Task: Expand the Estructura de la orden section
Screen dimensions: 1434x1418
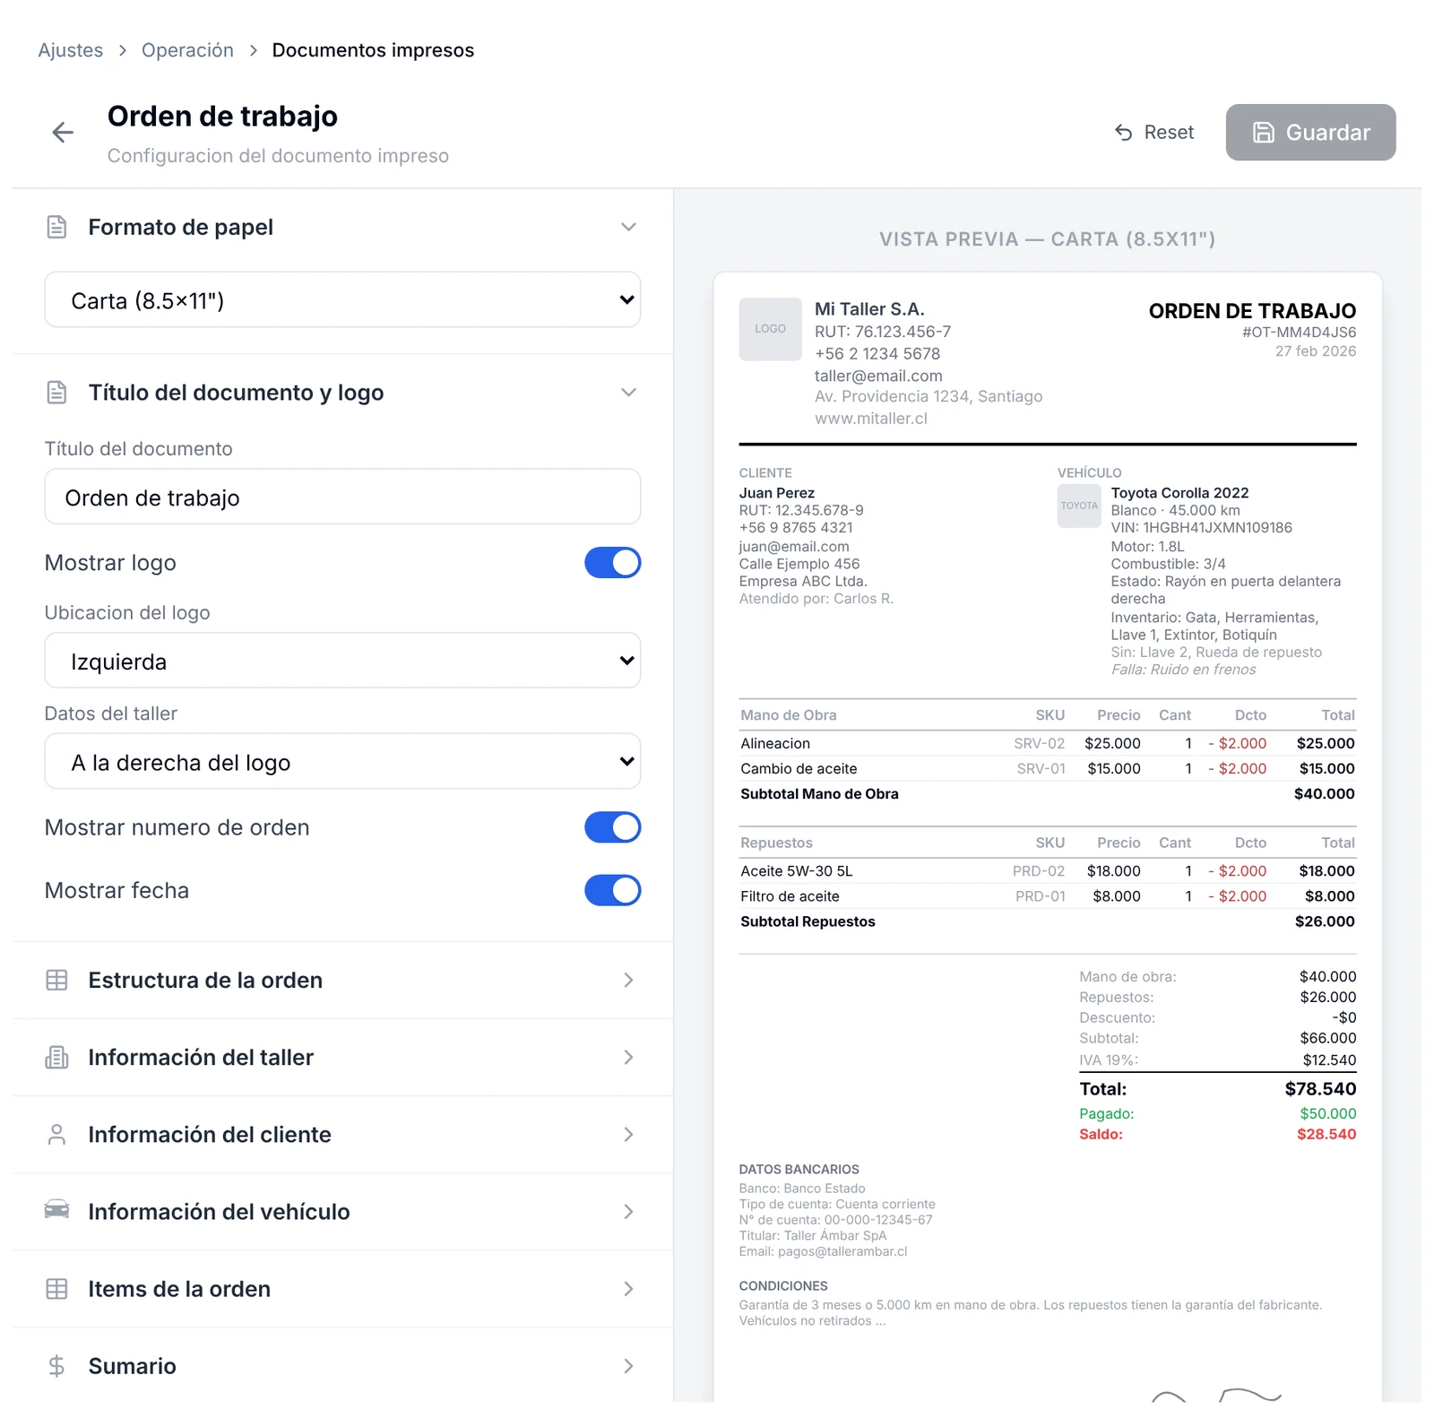Action: pyautogui.click(x=342, y=980)
